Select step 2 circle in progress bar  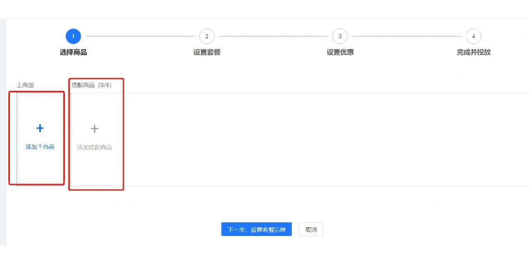207,36
